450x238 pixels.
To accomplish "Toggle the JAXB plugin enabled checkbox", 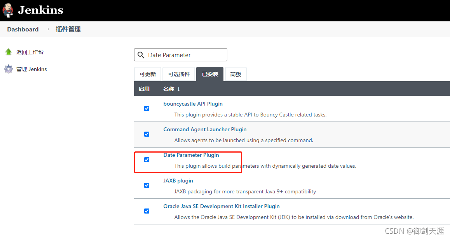I will 147,185.
